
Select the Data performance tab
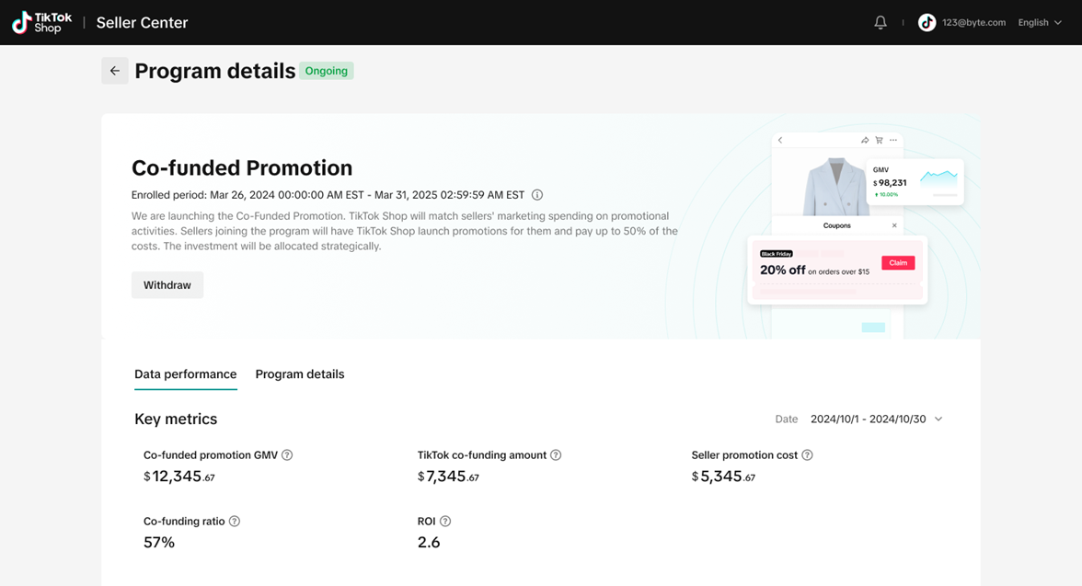(185, 374)
